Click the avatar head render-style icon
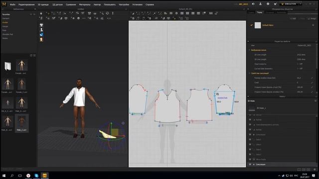Viewport: 319px width, 179px height. (x=41, y=39)
